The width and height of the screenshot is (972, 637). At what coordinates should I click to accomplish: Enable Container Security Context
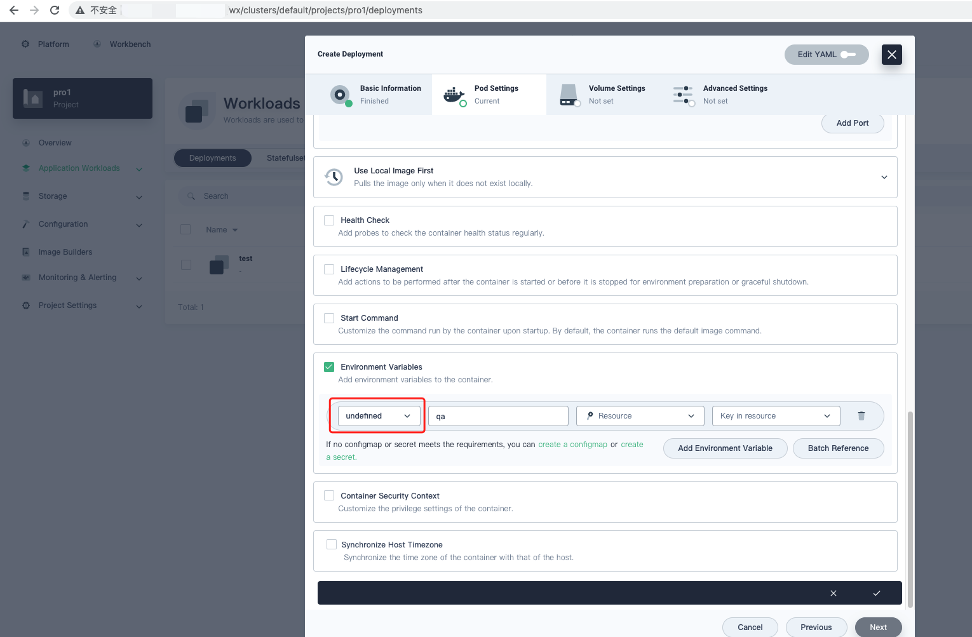[x=329, y=495]
